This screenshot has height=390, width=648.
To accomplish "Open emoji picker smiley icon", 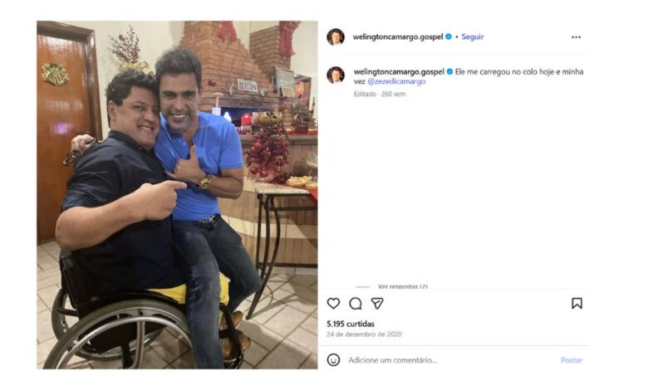I will 333,360.
